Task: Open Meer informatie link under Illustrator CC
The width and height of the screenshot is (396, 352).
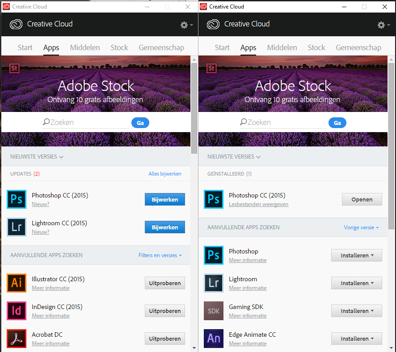Action: pyautogui.click(x=51, y=288)
